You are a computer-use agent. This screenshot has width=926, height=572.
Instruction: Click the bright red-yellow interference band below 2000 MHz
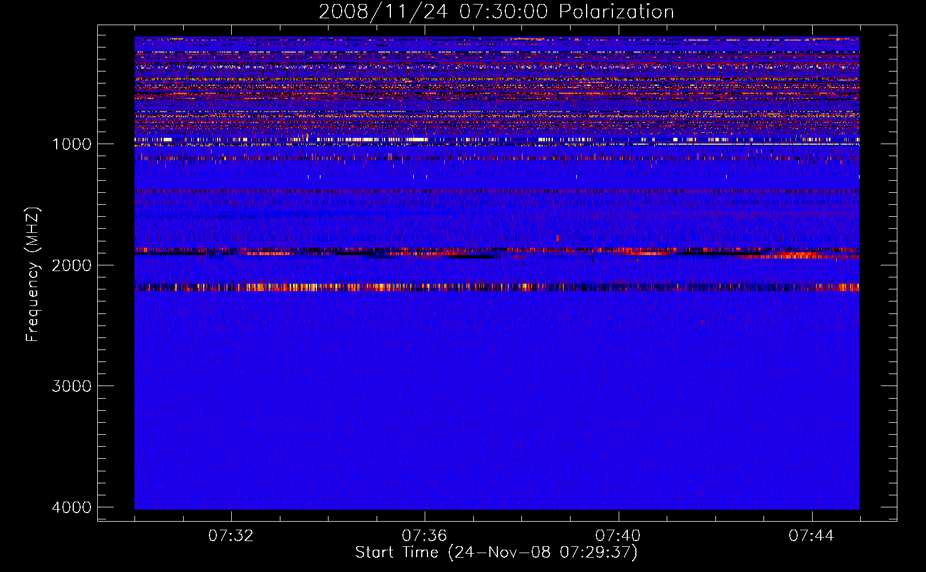[x=497, y=287]
